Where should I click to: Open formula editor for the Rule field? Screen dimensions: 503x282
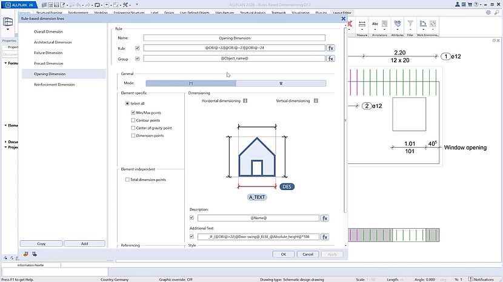(330, 48)
